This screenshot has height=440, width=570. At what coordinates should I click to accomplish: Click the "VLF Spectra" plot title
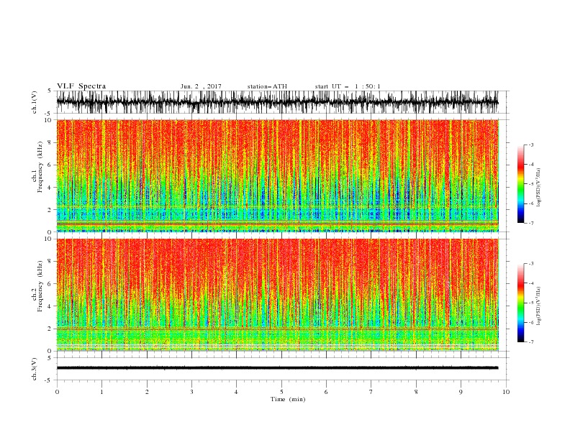[x=81, y=86]
